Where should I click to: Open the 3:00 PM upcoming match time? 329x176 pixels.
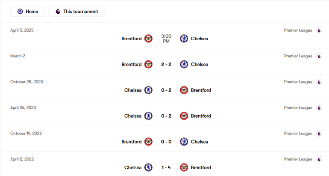(166, 39)
